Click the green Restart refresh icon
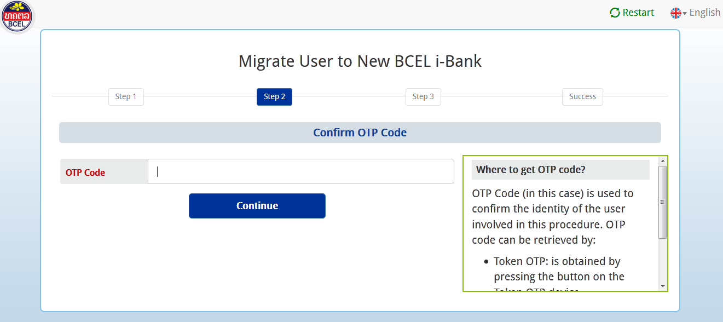The width and height of the screenshot is (723, 322). click(x=615, y=13)
